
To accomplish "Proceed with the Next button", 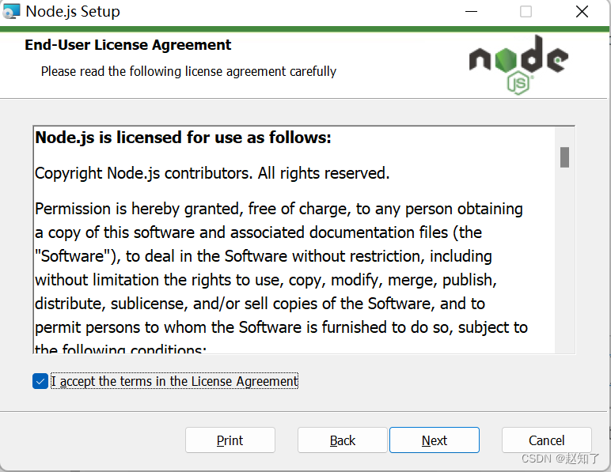I will 435,440.
